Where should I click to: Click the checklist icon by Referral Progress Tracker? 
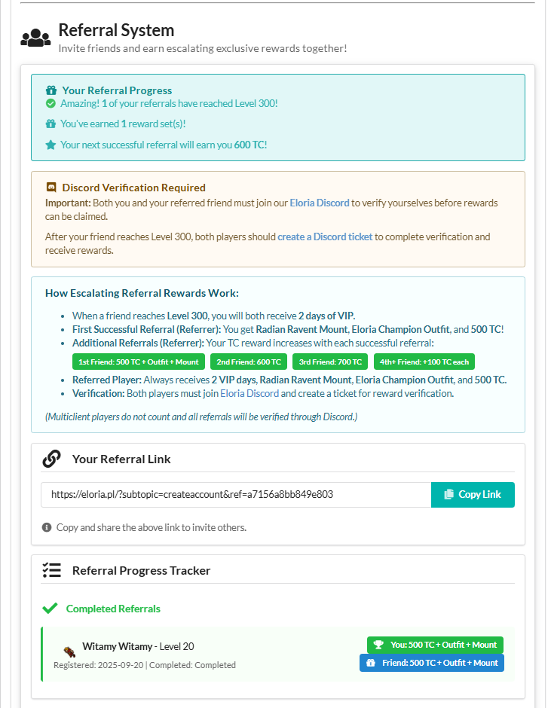(x=51, y=570)
